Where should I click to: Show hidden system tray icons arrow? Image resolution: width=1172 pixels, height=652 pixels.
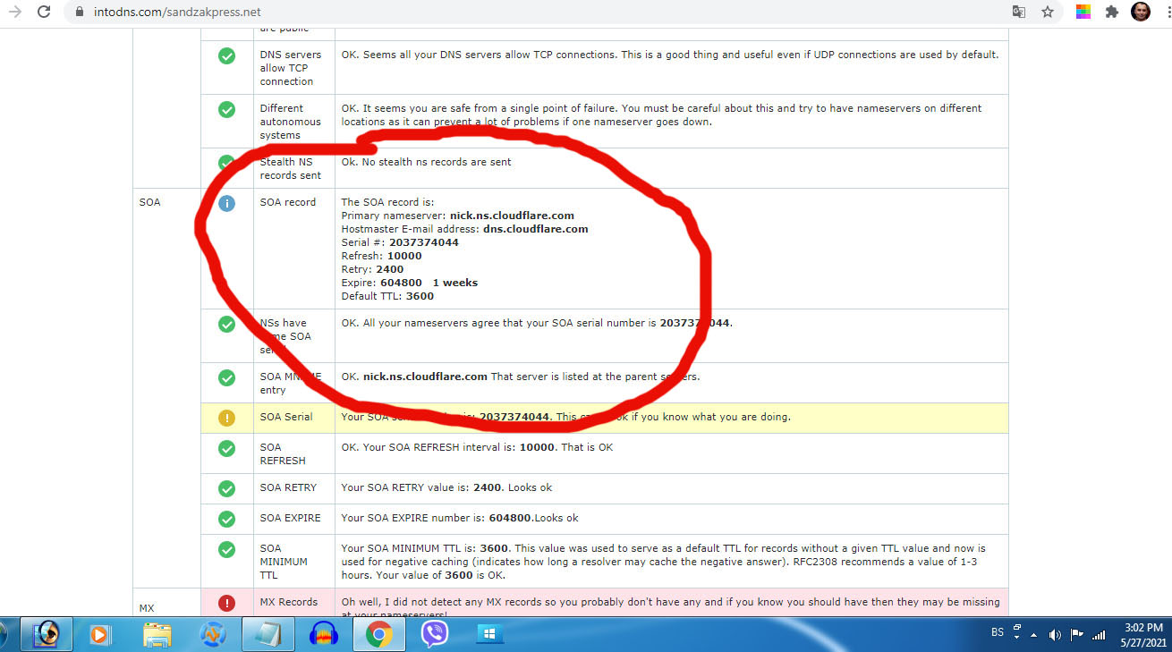point(1034,635)
